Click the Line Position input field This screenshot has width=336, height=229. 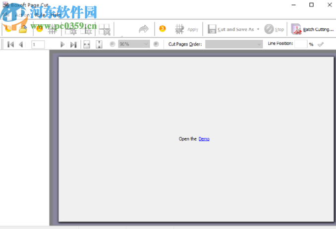(x=301, y=44)
